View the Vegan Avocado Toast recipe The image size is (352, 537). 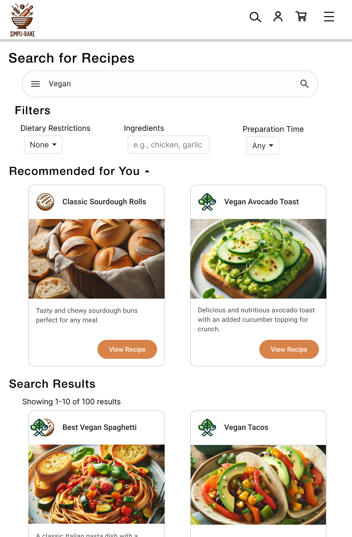(x=289, y=349)
